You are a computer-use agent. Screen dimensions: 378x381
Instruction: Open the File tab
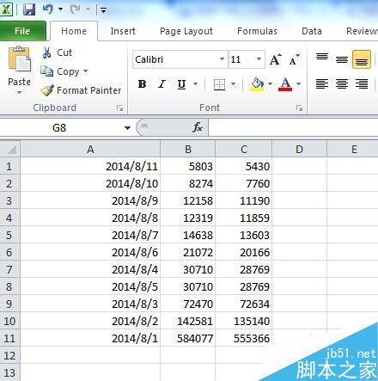coord(22,31)
